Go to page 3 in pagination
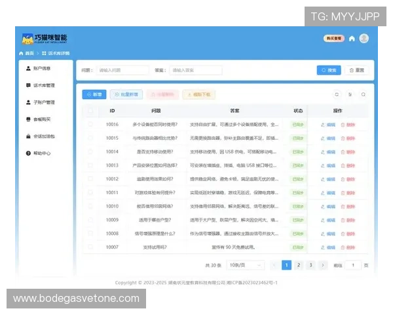 click(x=310, y=265)
